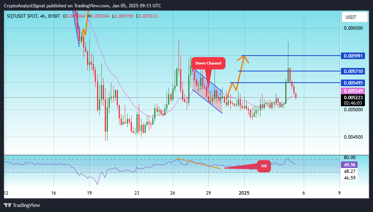Click the 19 date label on time axis
Image resolution: width=373 pixels, height=212 pixels.
click(89, 193)
